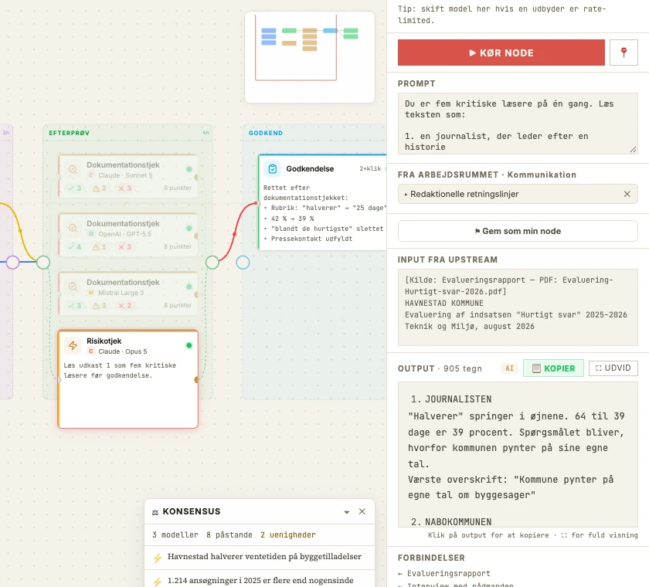Click Gem som min node button
The image size is (649, 587).
coord(518,231)
